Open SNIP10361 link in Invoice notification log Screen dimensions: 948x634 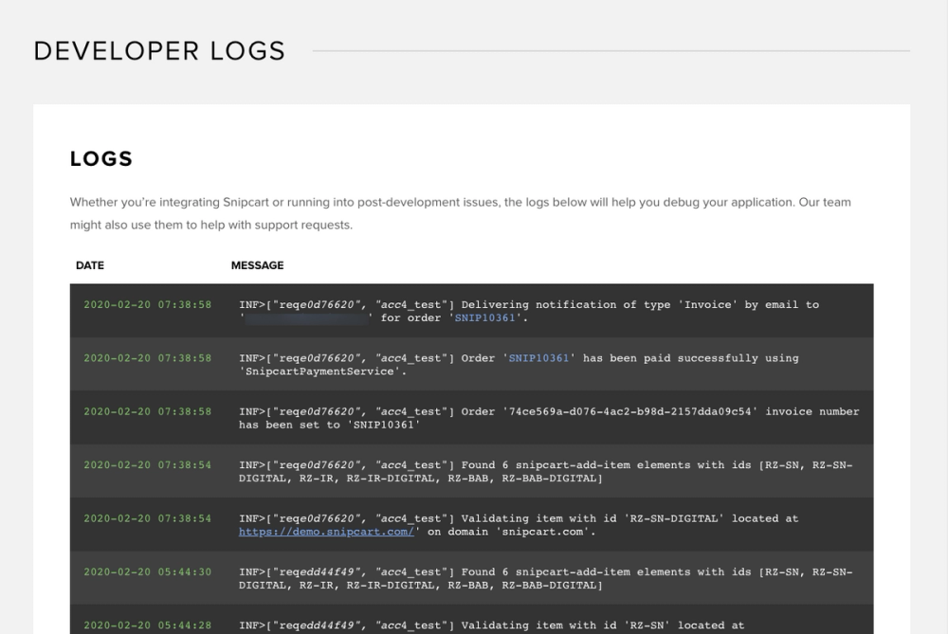click(x=488, y=317)
